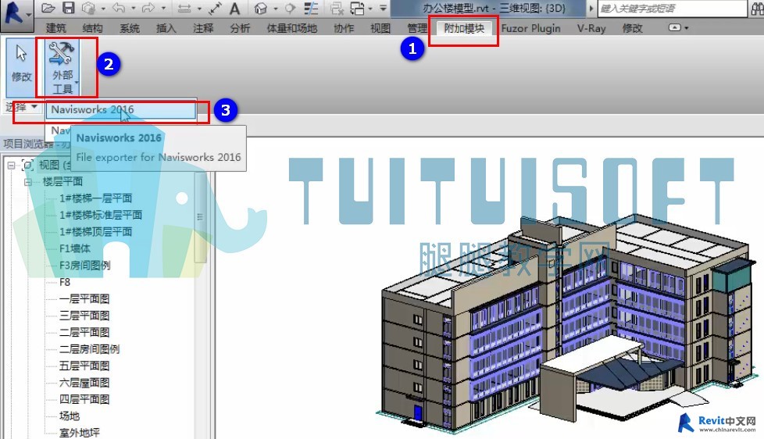
Task: Click the Switch Windows icon
Action: [358, 9]
